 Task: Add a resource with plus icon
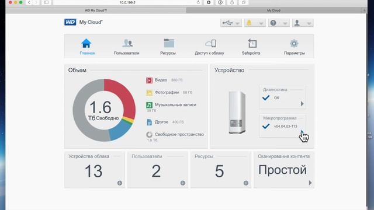pos(246,183)
